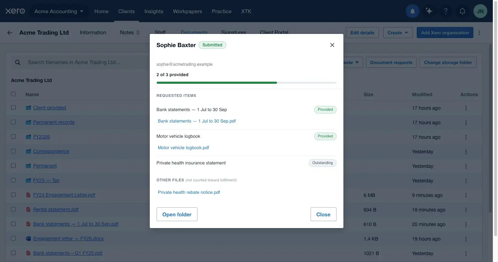Sort by the Modified column header

pyautogui.click(x=422, y=94)
